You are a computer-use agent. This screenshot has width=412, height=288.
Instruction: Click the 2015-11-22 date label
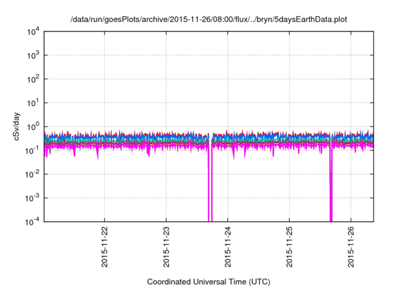(x=104, y=247)
